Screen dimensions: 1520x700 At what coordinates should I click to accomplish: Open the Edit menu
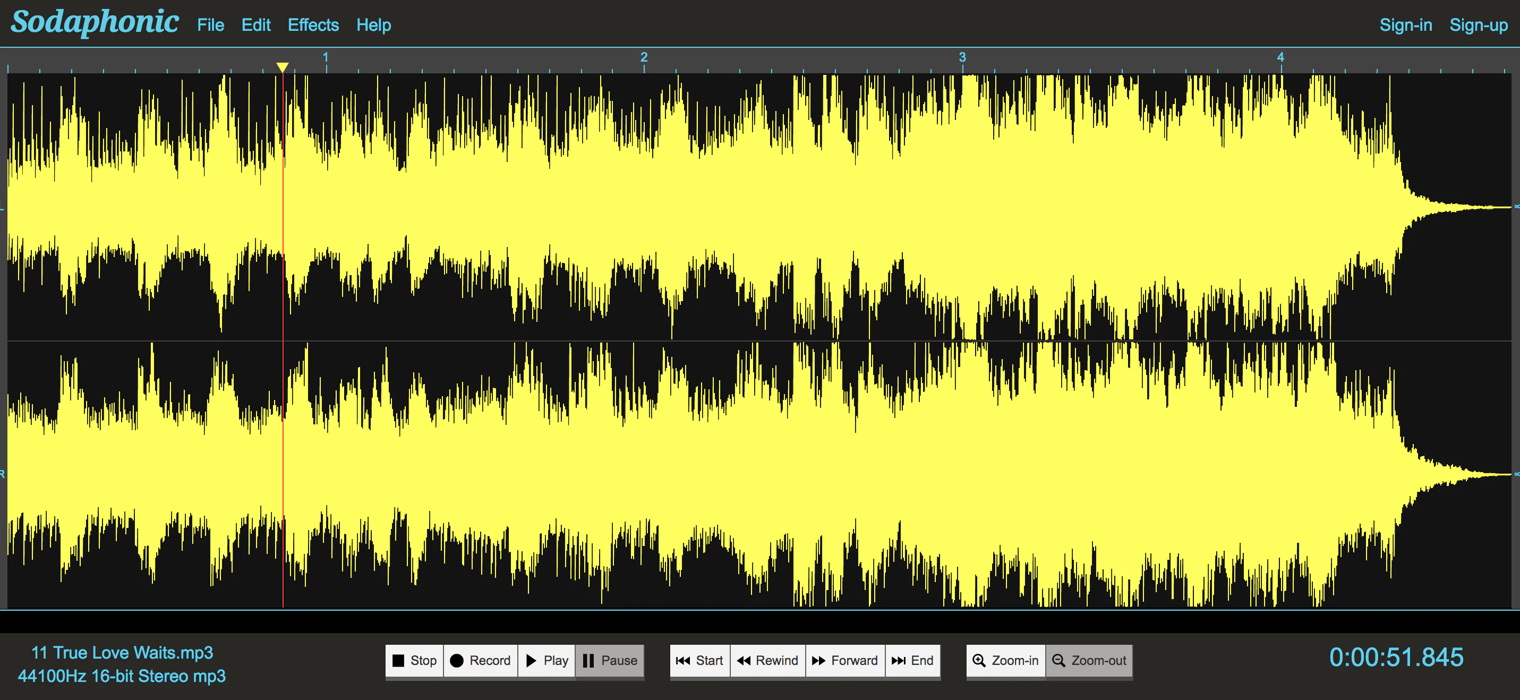coord(255,25)
